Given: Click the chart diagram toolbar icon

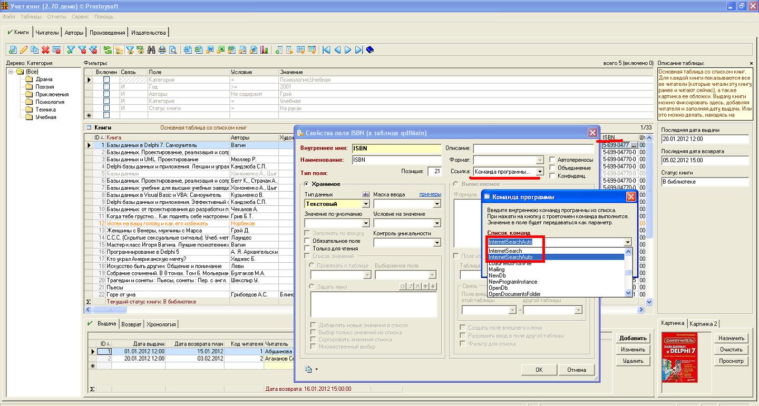Looking at the screenshot, I should (265, 50).
